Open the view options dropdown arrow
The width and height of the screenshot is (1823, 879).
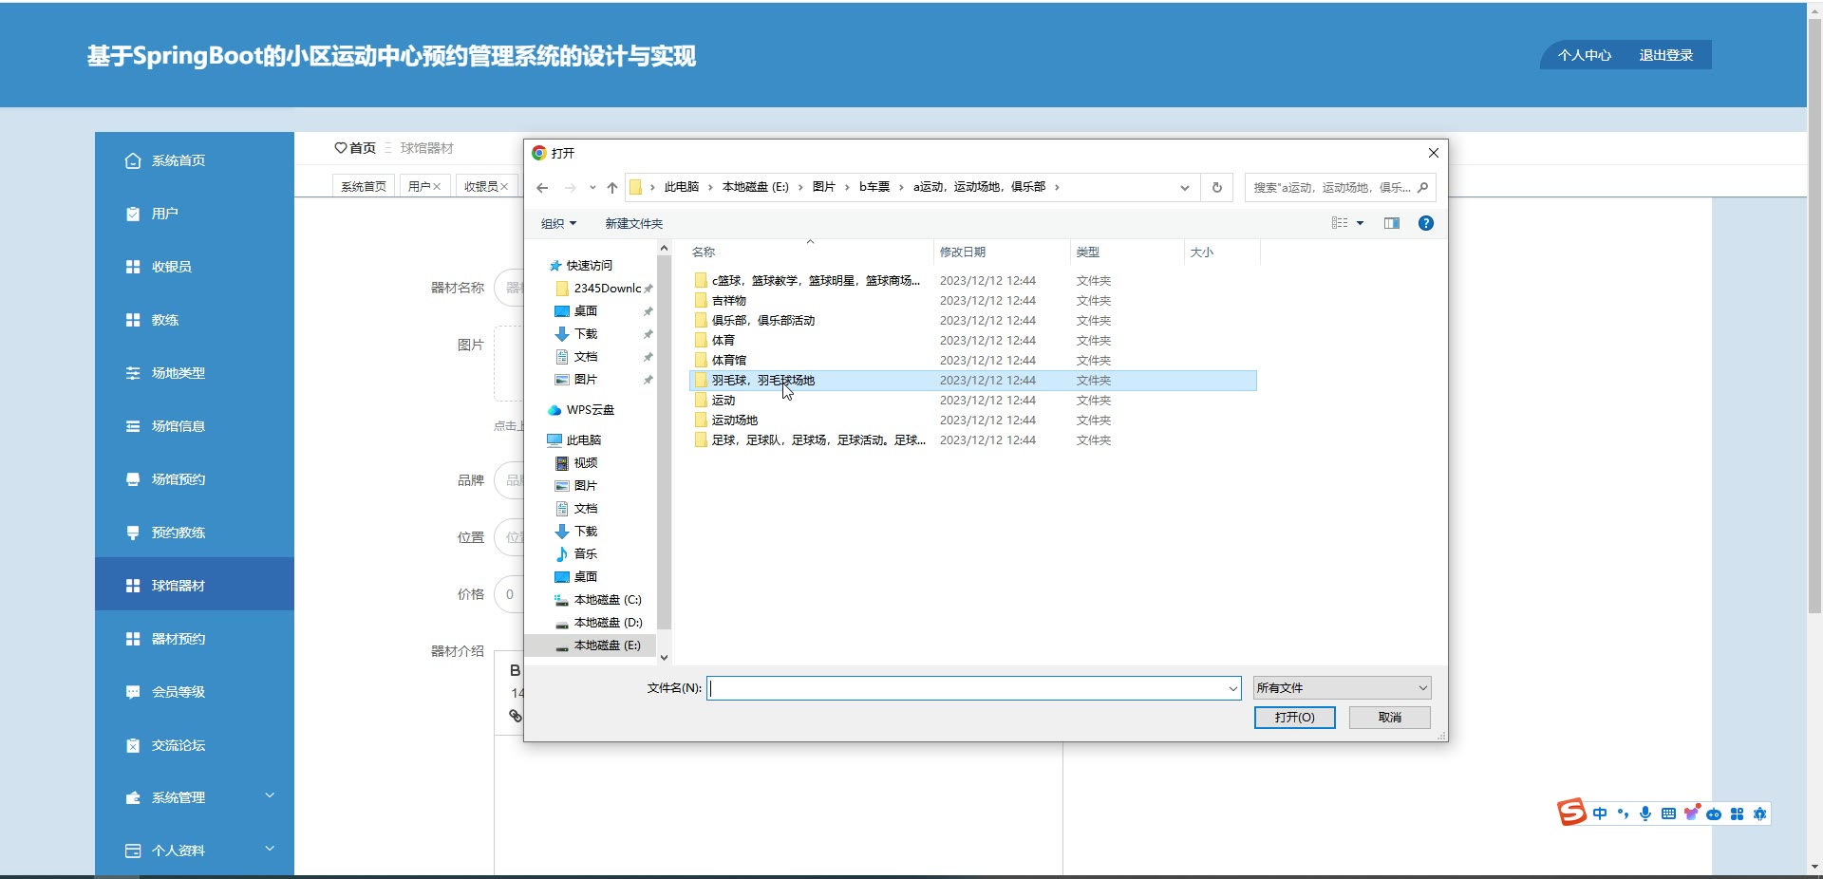tap(1360, 223)
